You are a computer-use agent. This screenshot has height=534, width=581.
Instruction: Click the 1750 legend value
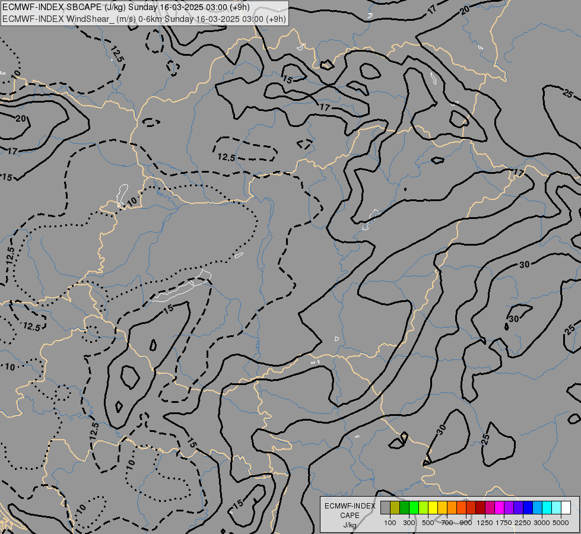pyautogui.click(x=504, y=523)
